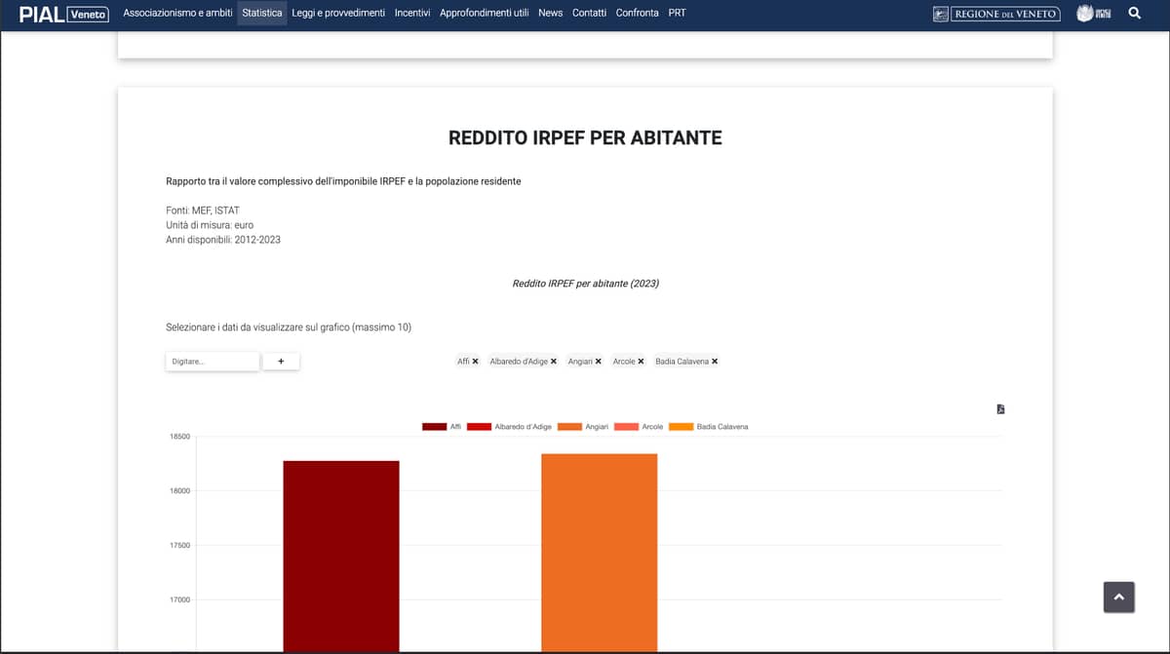Click the plus add-municipality button
1170x654 pixels.
281,362
